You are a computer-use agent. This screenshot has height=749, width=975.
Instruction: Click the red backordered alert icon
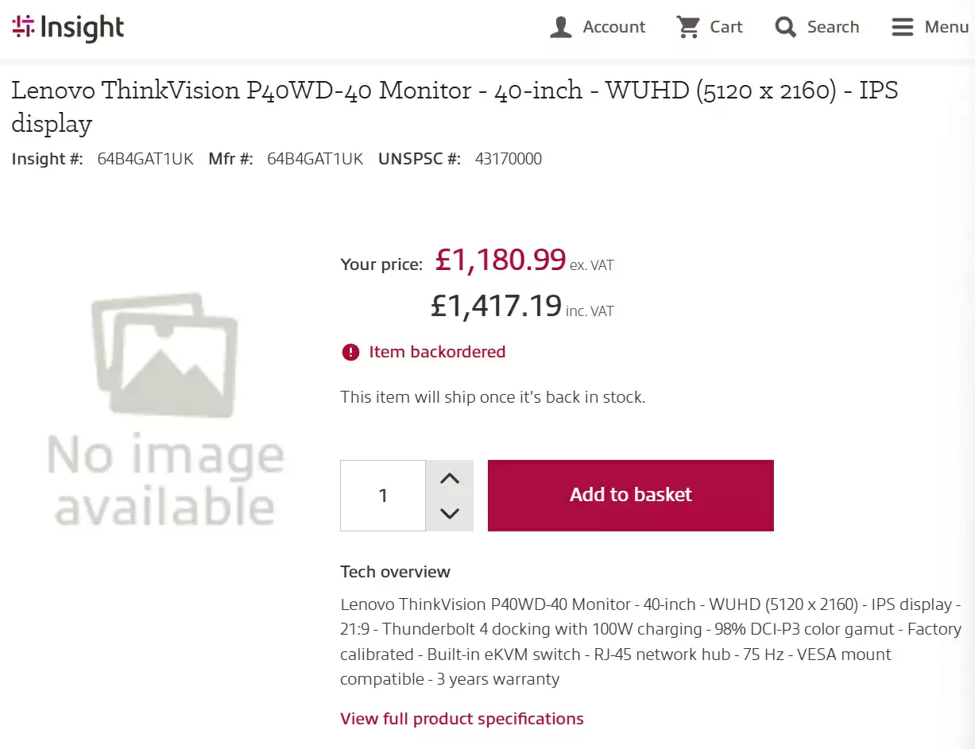click(350, 352)
